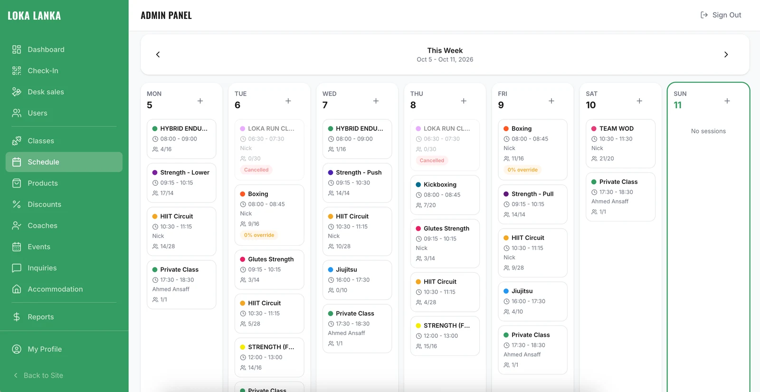The width and height of the screenshot is (760, 392).
Task: Go back to site
Action: click(x=38, y=375)
